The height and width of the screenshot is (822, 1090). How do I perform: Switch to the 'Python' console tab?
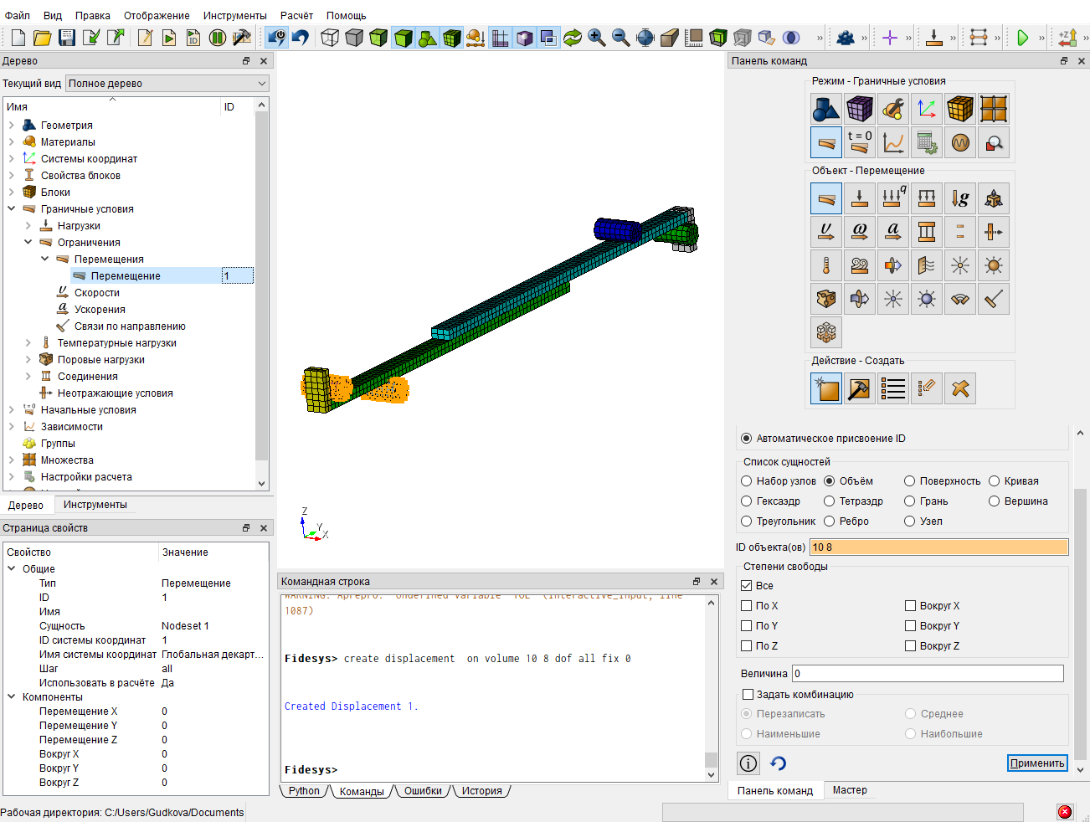(x=304, y=791)
